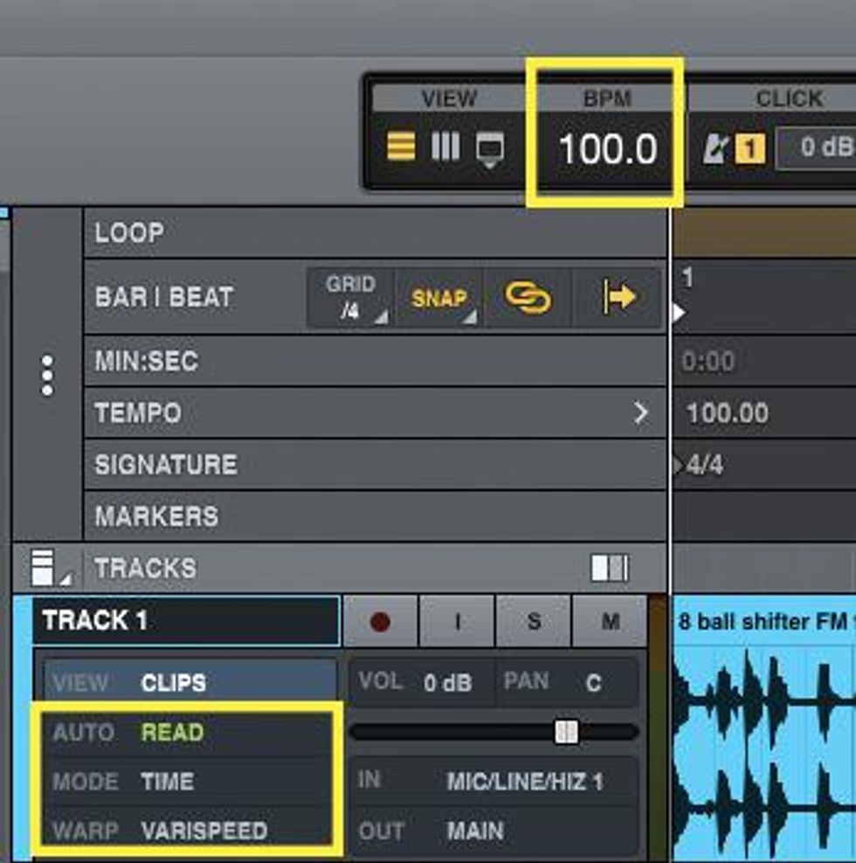Click the TRACK 1 name field

click(186, 620)
